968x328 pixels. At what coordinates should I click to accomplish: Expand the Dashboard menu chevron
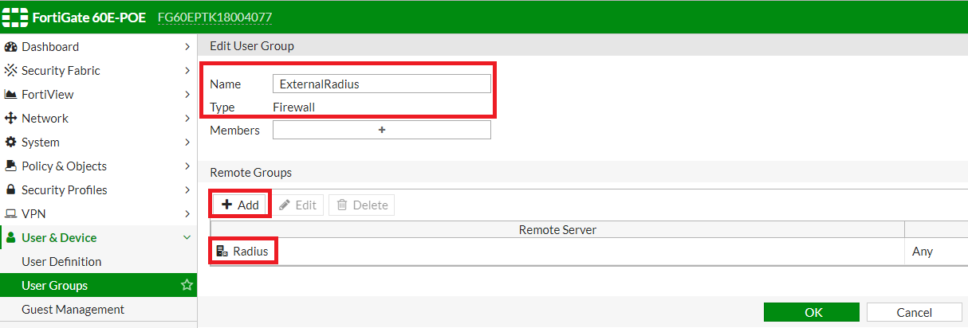click(x=187, y=47)
